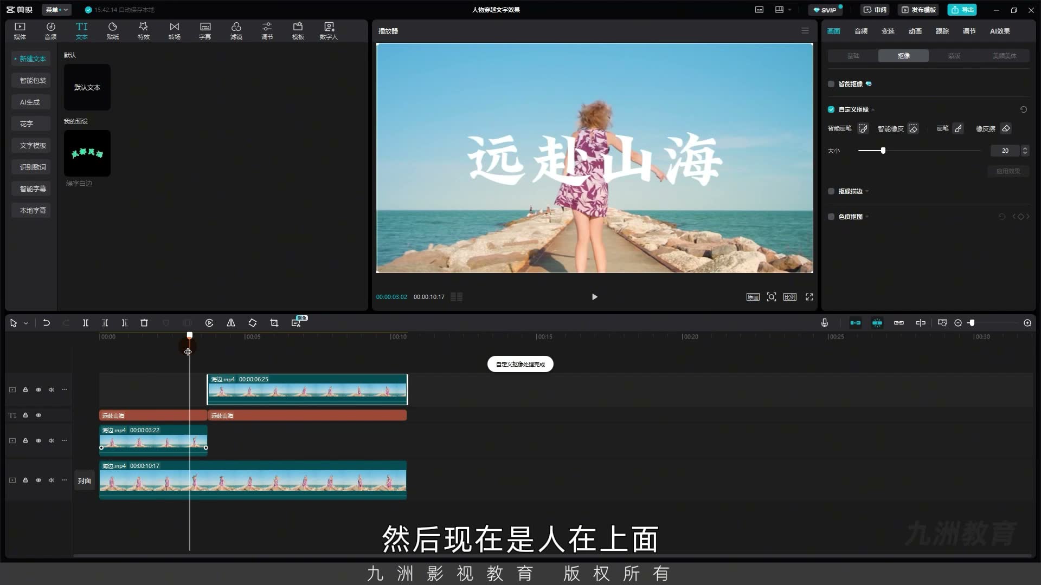Open the 媒体 media panel
The height and width of the screenshot is (585, 1041).
coord(20,31)
